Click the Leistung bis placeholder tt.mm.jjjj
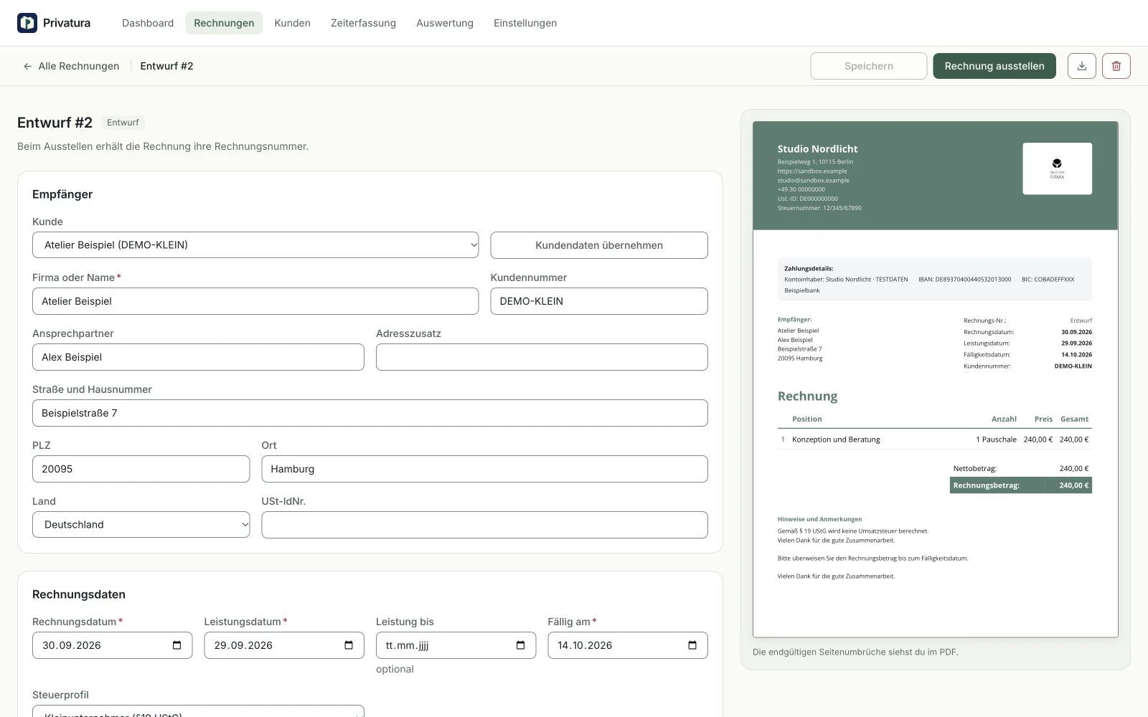Viewport: 1148px width, 717px height. 407,645
